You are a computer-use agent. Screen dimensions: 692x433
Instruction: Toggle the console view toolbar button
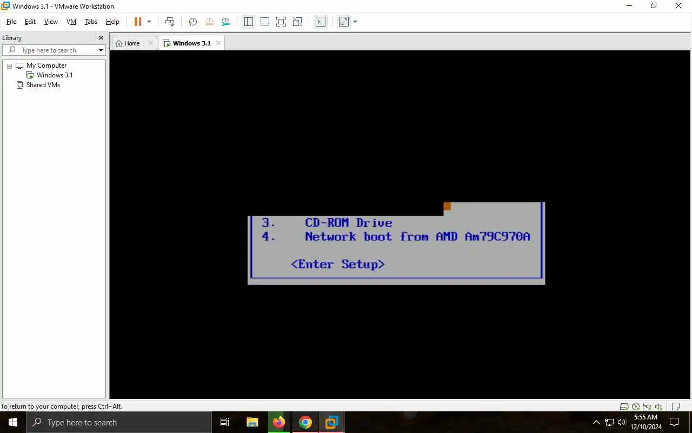point(321,22)
